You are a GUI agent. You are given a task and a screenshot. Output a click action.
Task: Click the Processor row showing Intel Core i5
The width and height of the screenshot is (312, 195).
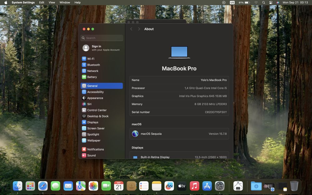pos(179,88)
